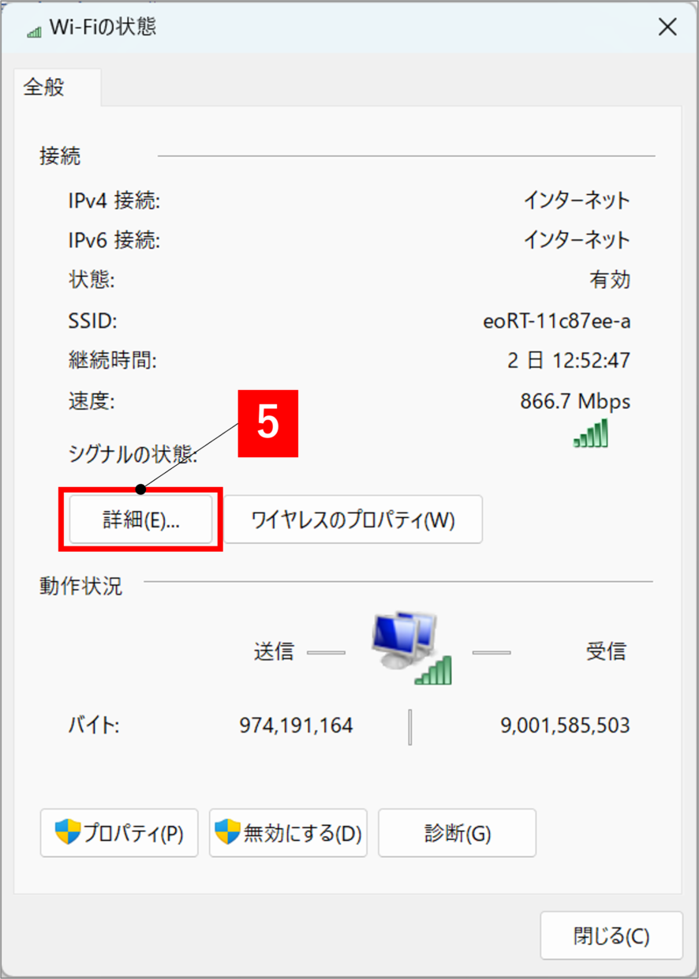Click the sent bytes value 974,191,164
Screen dimensions: 699x979
pos(296,726)
